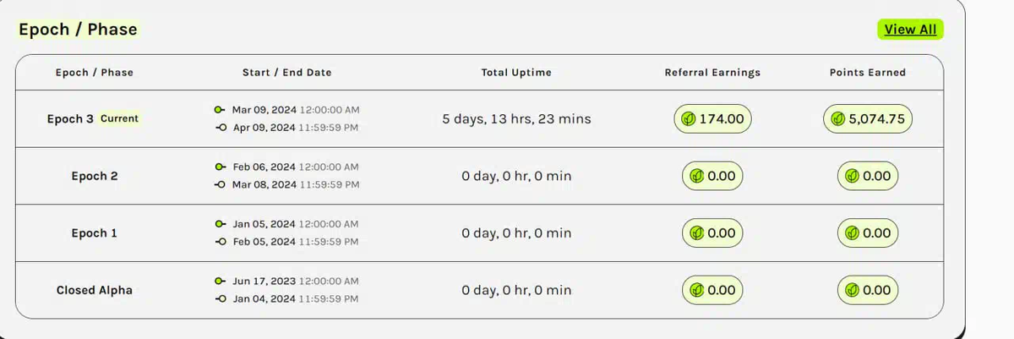Image resolution: width=1014 pixels, height=339 pixels.
Task: Click the end-date marker for Epoch 2
Action: pos(221,184)
